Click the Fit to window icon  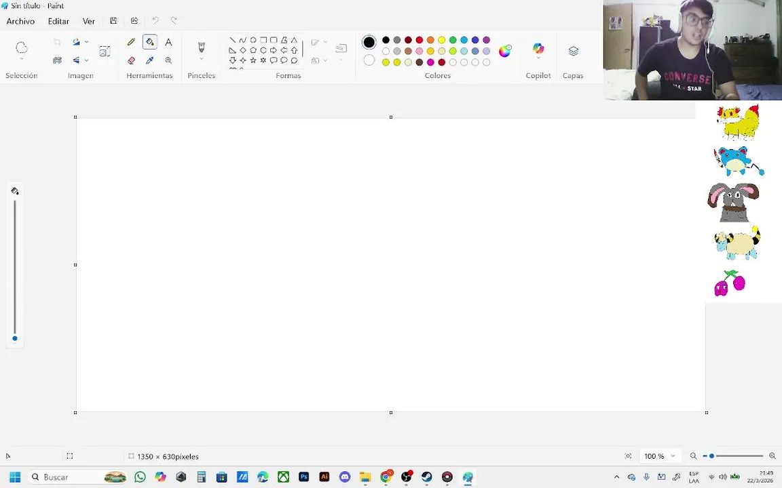tap(628, 456)
